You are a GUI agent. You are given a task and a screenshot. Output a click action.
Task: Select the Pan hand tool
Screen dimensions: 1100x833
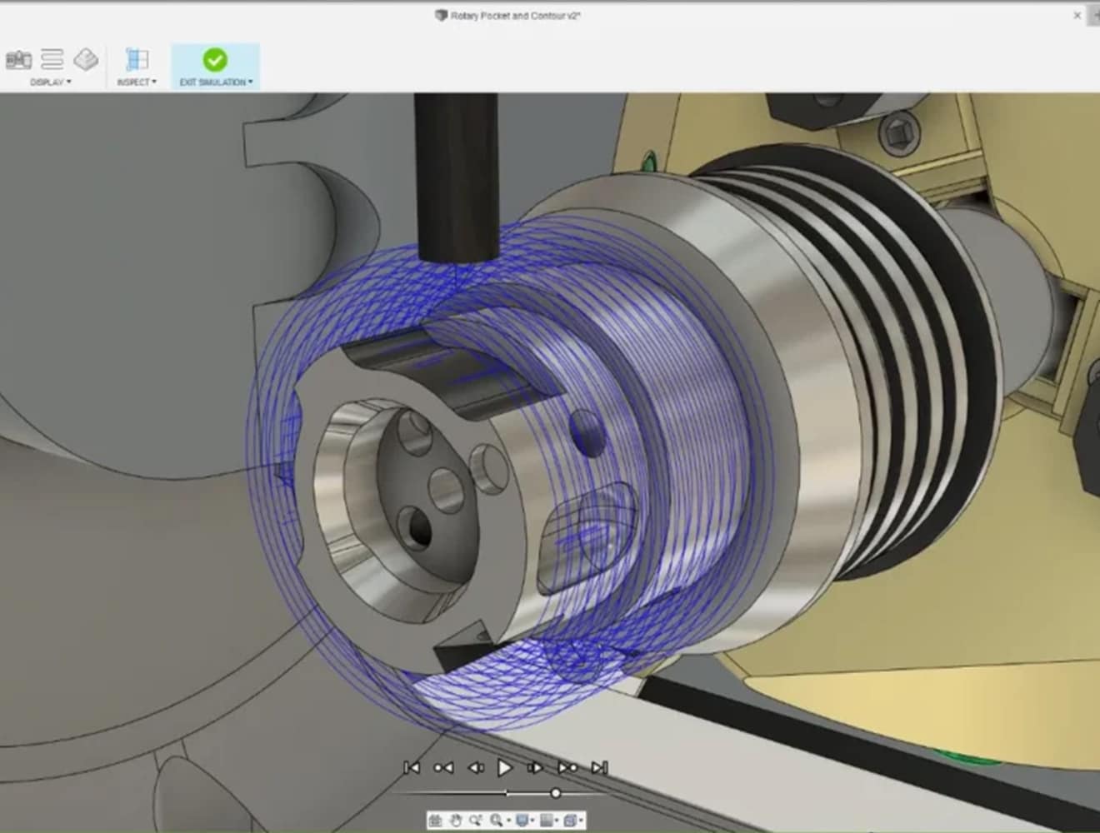click(457, 821)
